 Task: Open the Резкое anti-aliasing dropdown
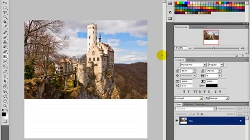click(x=227, y=98)
